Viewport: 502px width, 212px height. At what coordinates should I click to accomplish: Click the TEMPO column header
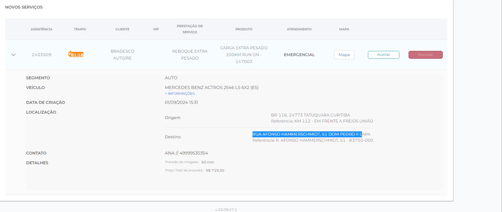pyautogui.click(x=80, y=29)
